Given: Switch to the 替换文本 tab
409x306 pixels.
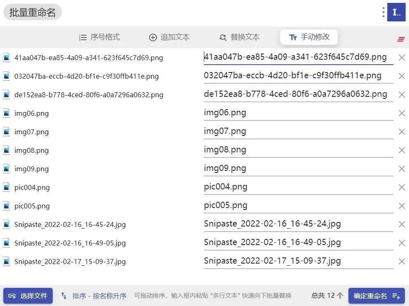Looking at the screenshot, I should pyautogui.click(x=240, y=37).
